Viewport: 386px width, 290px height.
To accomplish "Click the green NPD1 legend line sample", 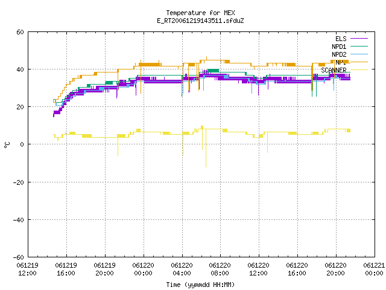I will coord(359,46).
